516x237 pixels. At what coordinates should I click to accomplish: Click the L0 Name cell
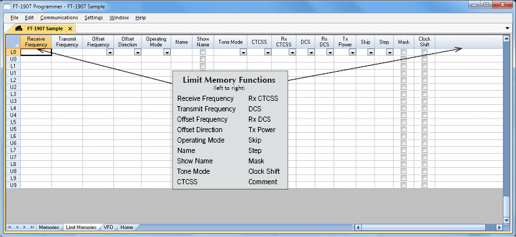pos(181,52)
